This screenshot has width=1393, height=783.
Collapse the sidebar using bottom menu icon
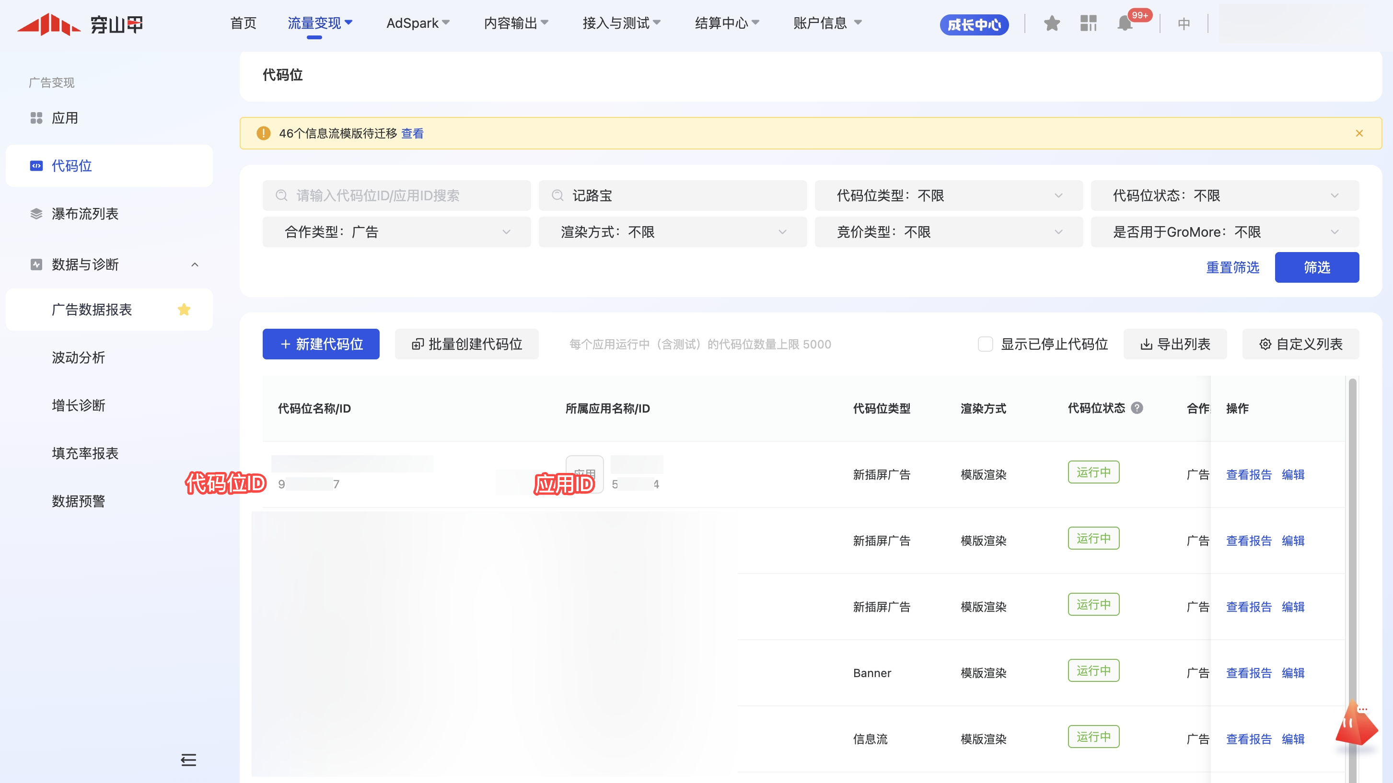[x=188, y=760]
